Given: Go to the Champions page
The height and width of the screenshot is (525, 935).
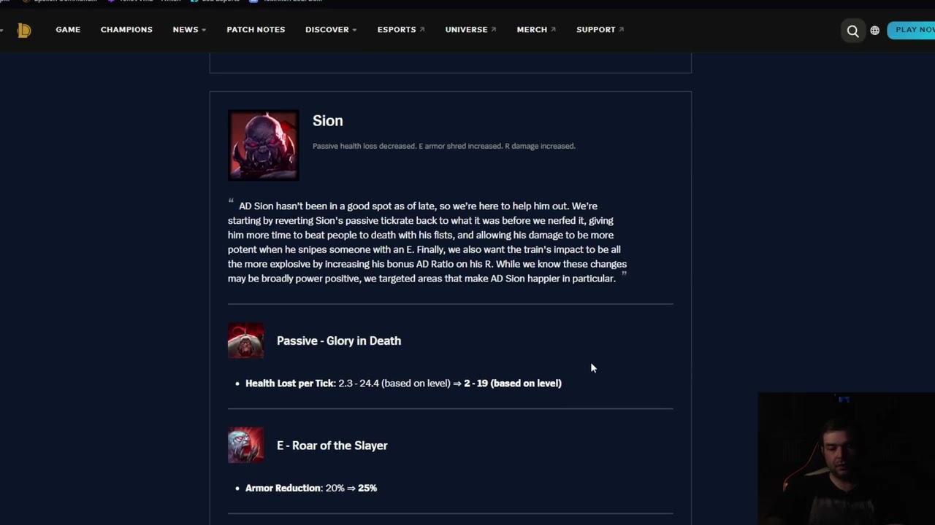Looking at the screenshot, I should [x=126, y=30].
